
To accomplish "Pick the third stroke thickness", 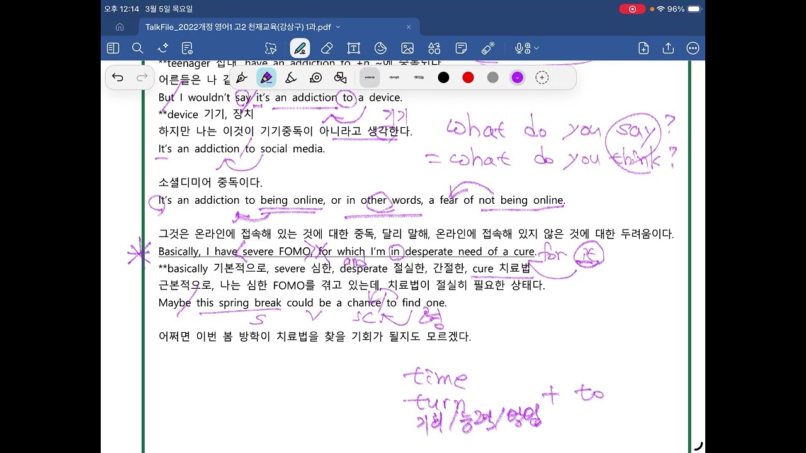I will pos(419,77).
